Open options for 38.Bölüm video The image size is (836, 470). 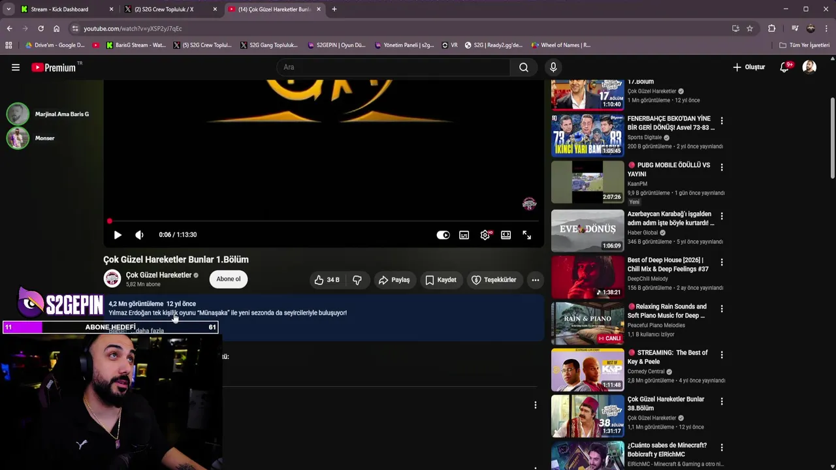pyautogui.click(x=722, y=401)
